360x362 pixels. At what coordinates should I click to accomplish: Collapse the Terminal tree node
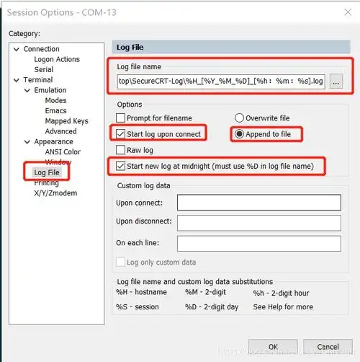click(x=17, y=80)
